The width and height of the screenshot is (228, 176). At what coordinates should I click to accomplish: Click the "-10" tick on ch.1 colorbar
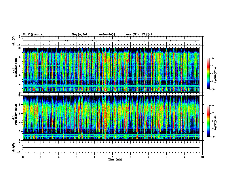(x=213, y=89)
